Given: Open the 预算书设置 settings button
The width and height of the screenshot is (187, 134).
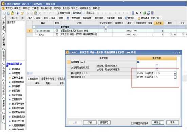Looking at the screenshot, I should [63, 13].
